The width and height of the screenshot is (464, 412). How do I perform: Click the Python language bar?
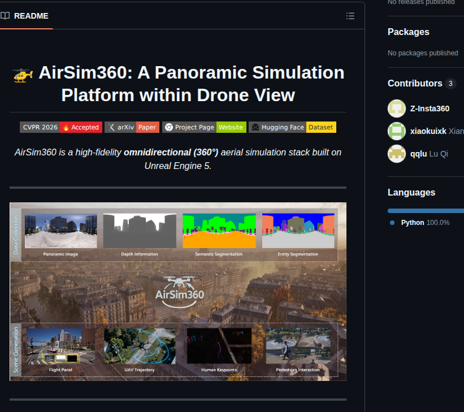(426, 211)
